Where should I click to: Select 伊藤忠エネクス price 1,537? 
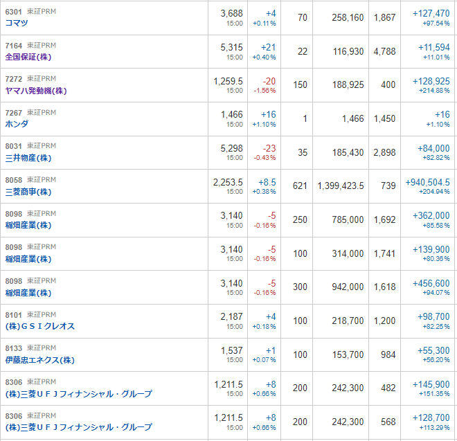231,350
